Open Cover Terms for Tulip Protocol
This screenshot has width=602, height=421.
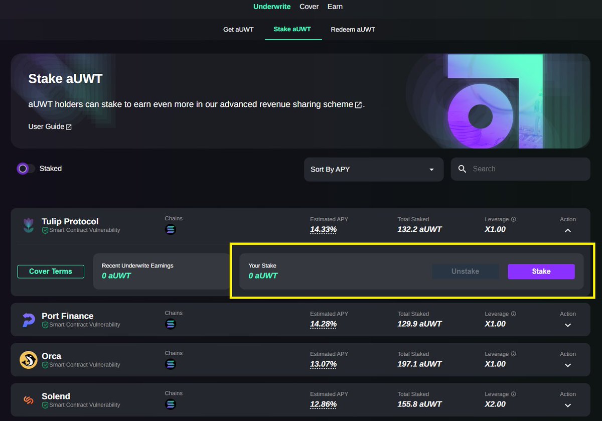[x=51, y=271]
